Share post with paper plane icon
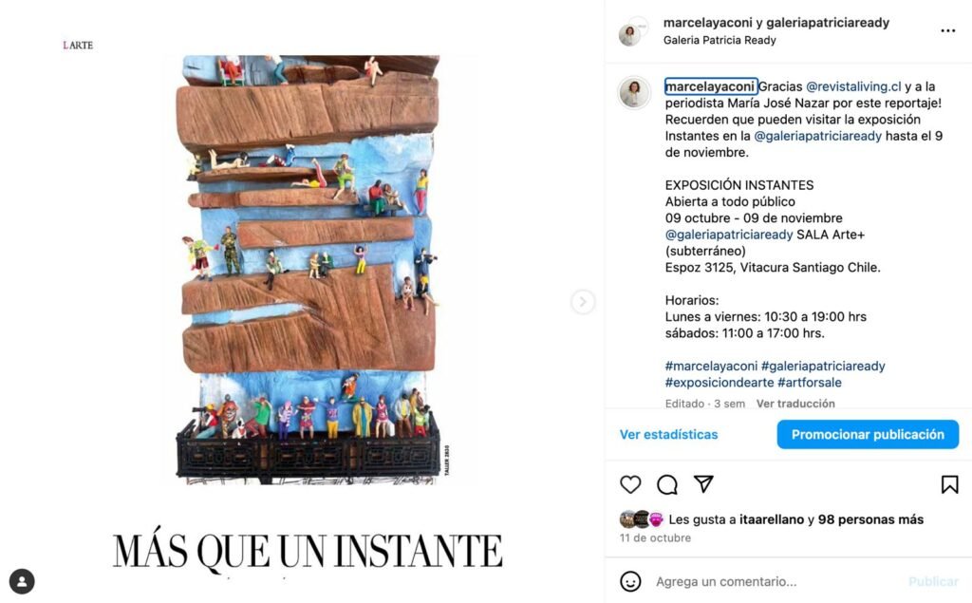Screen dimensions: 972x603 pyautogui.click(x=703, y=484)
